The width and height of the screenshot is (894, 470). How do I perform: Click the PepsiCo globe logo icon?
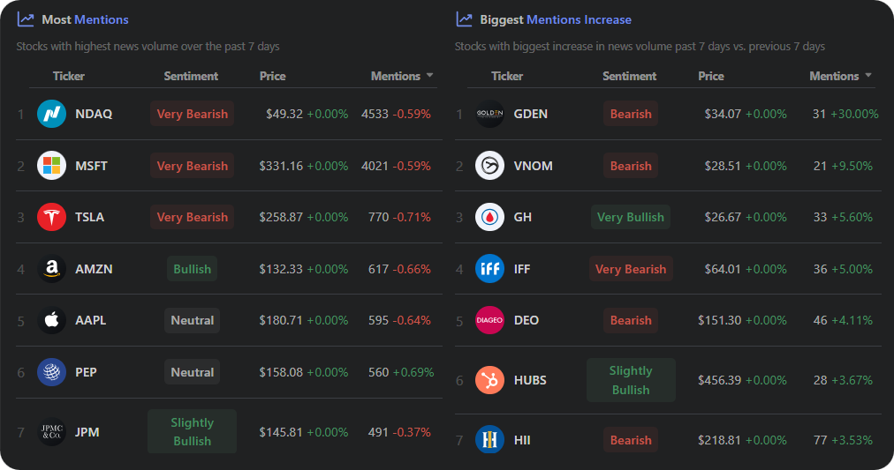click(51, 372)
